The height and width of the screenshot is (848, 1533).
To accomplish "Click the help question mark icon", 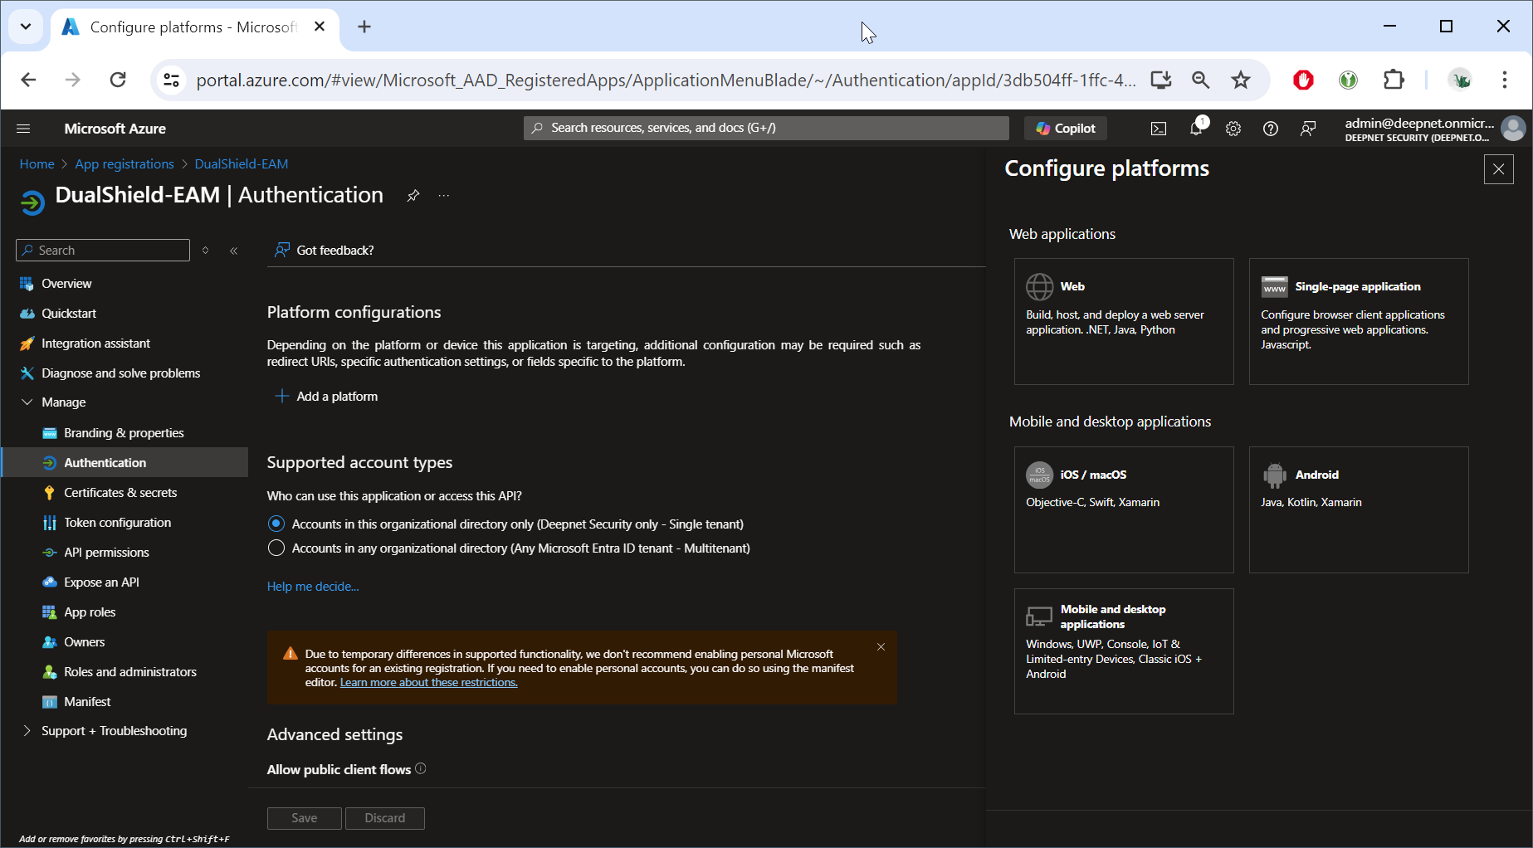I will tap(1270, 129).
